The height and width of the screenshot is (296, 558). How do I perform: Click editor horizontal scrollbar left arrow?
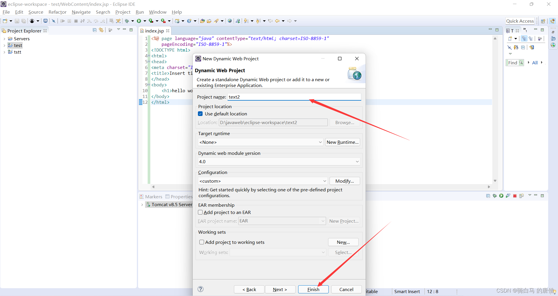tap(153, 187)
